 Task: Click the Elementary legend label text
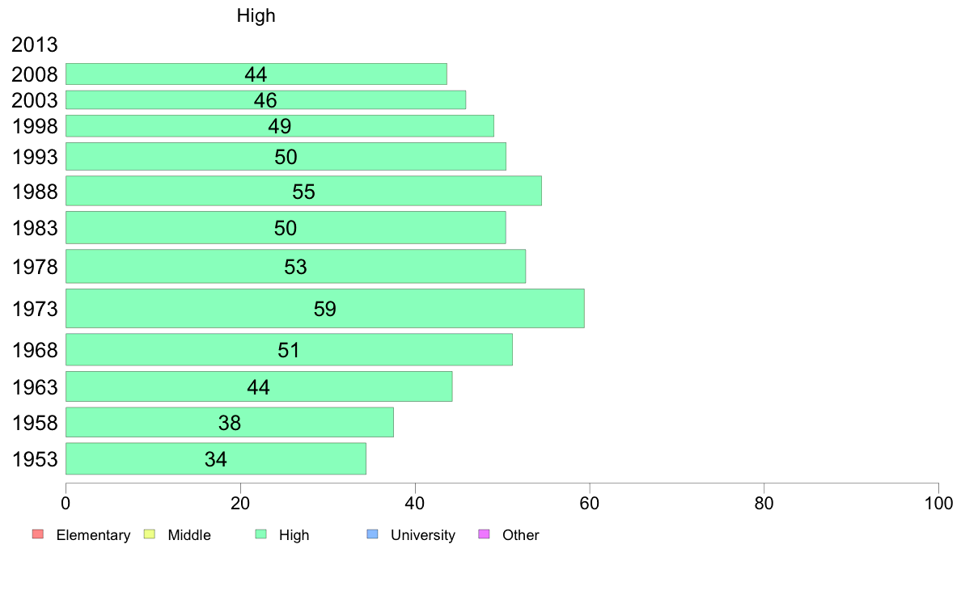point(93,535)
